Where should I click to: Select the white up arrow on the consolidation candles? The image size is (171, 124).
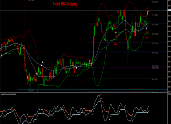point(76,68)
